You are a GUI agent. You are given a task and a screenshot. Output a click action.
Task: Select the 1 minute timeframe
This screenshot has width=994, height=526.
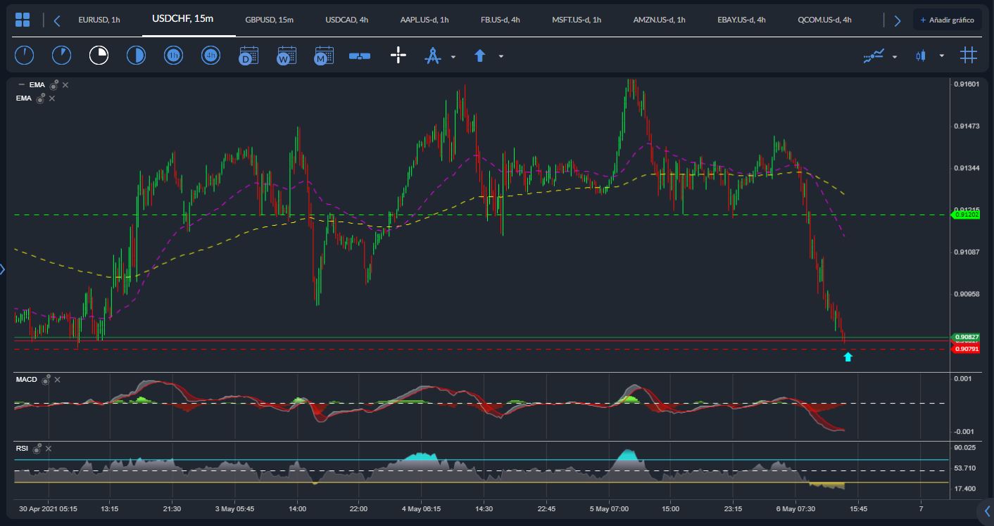[x=24, y=56]
